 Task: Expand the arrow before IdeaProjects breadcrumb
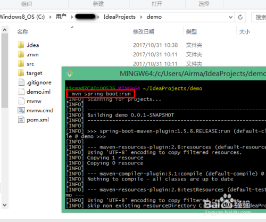click(98, 17)
